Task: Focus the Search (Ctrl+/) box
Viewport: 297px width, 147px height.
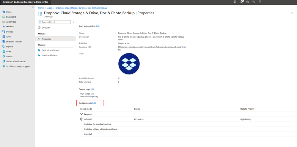Action: [54, 22]
